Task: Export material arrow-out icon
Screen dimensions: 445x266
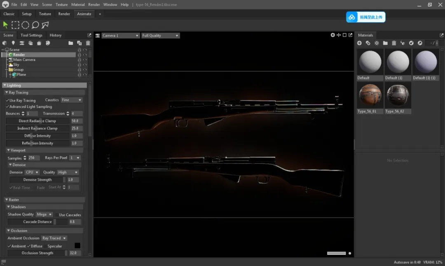Action: click(420, 43)
